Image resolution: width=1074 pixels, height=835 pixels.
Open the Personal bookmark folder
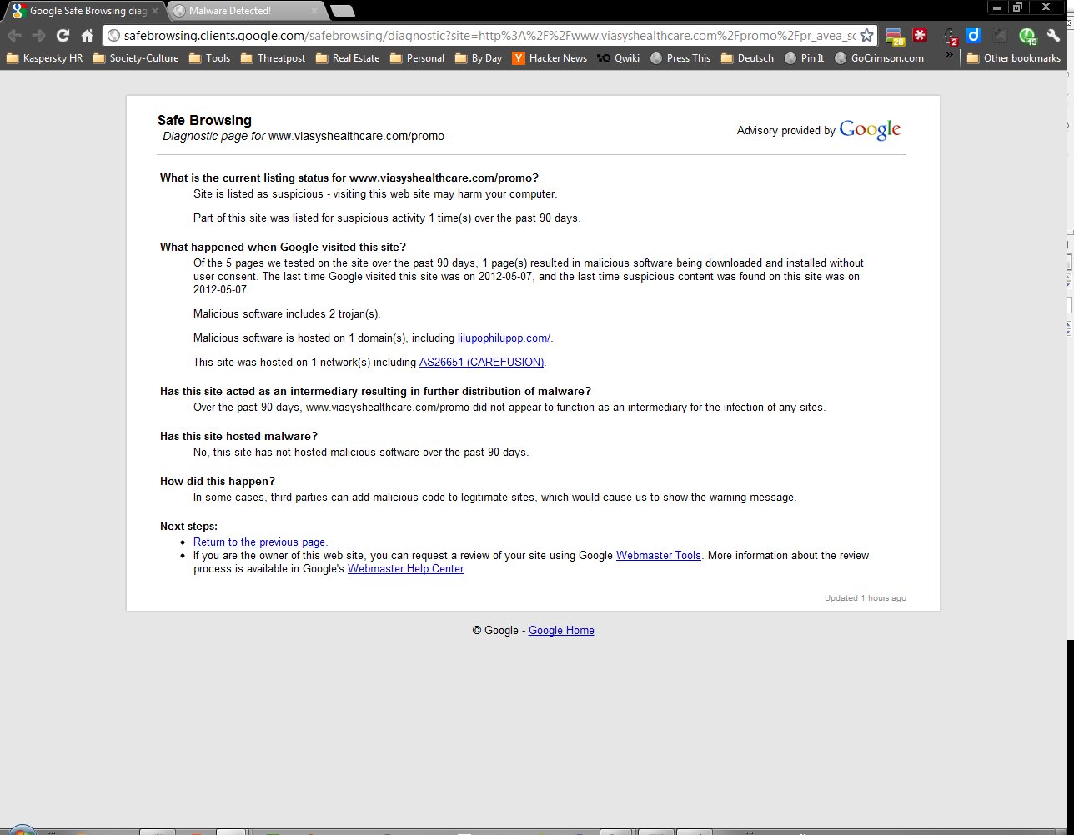click(x=418, y=58)
